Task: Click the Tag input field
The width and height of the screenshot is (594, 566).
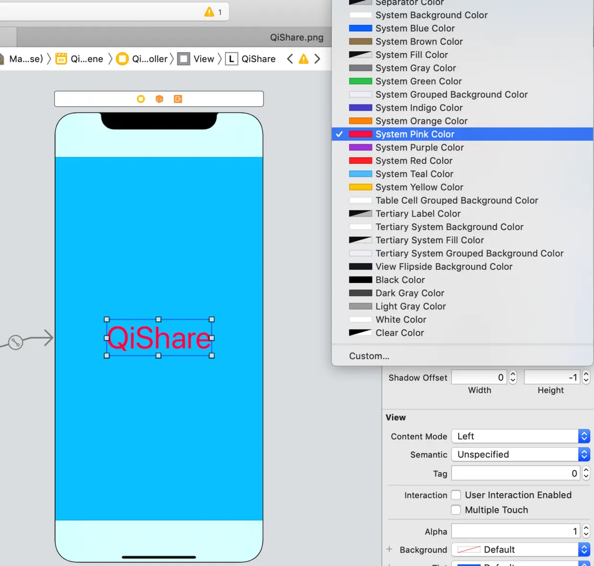Action: 516,474
